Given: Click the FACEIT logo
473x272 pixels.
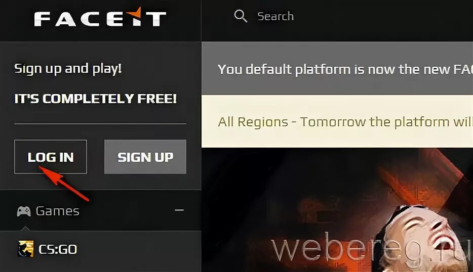Looking at the screenshot, I should tap(100, 17).
